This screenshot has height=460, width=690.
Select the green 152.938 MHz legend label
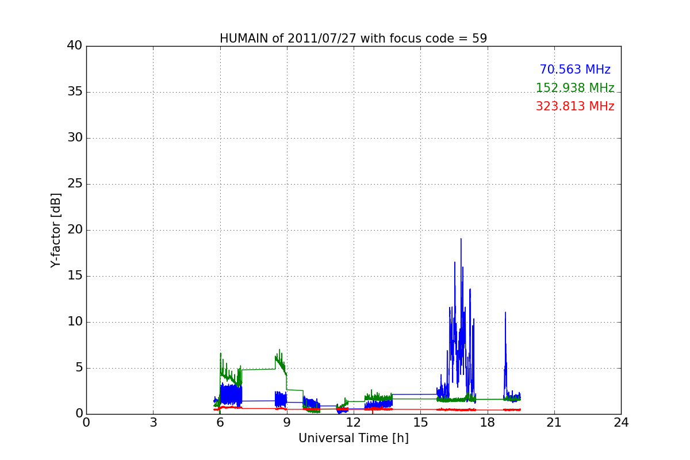tap(575, 88)
